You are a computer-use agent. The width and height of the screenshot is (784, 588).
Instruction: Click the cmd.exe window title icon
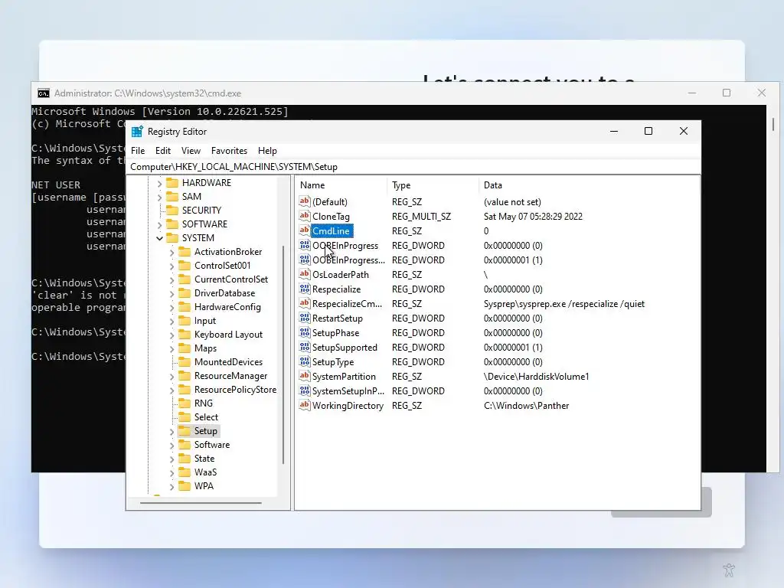click(x=44, y=93)
